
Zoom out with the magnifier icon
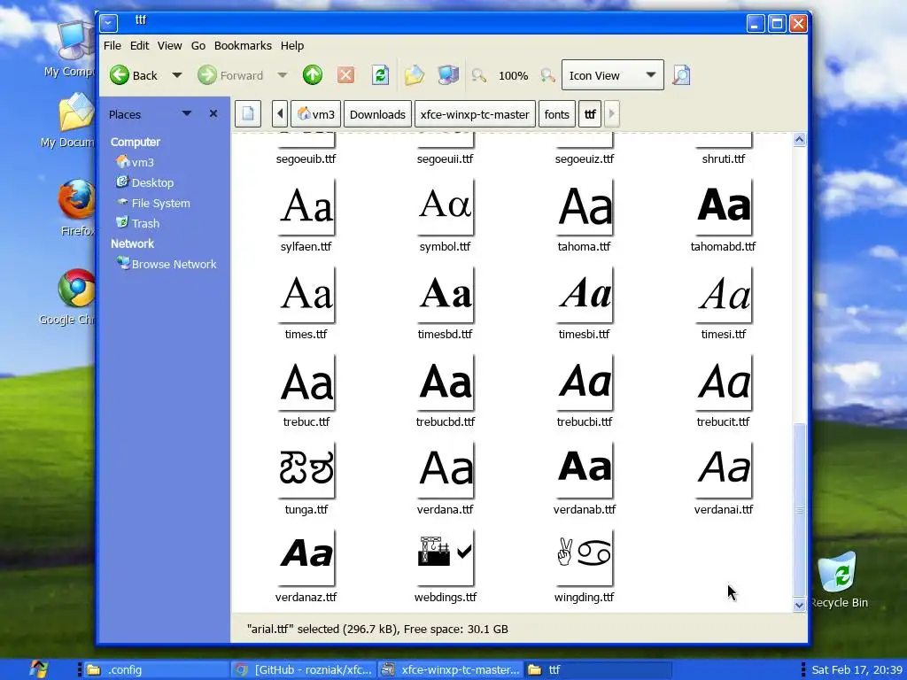478,75
